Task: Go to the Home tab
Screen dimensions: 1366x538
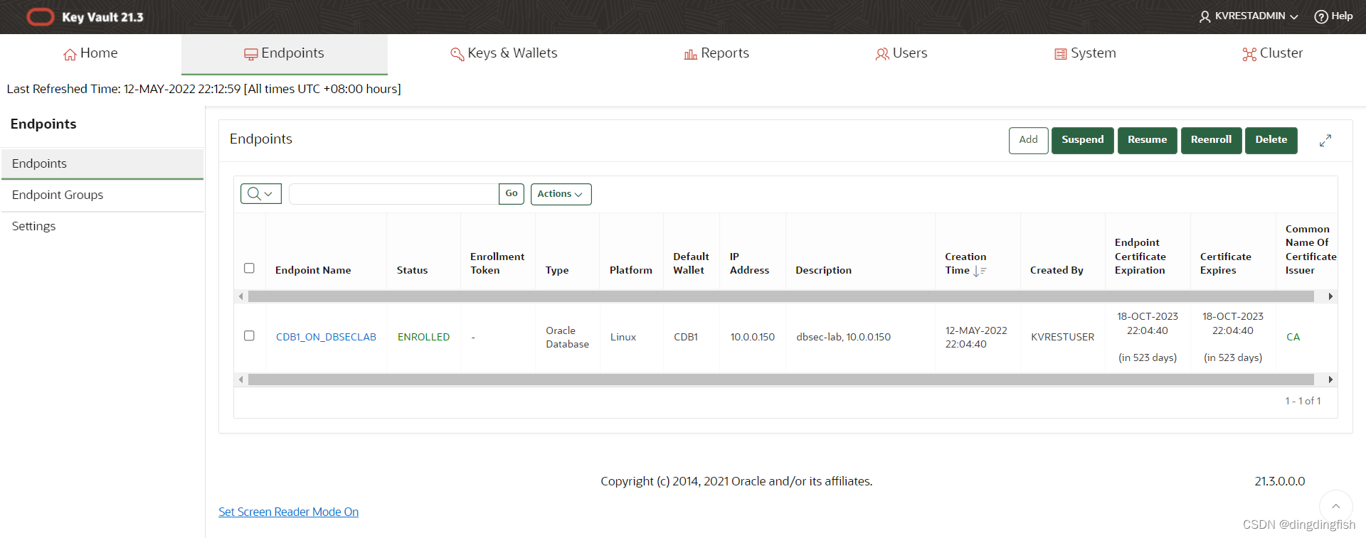Action: point(90,53)
